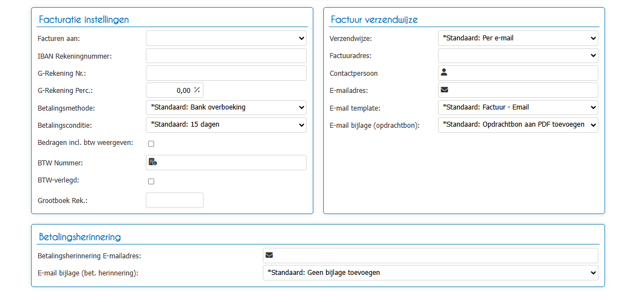Open the E-mail template dropdown

pyautogui.click(x=518, y=107)
